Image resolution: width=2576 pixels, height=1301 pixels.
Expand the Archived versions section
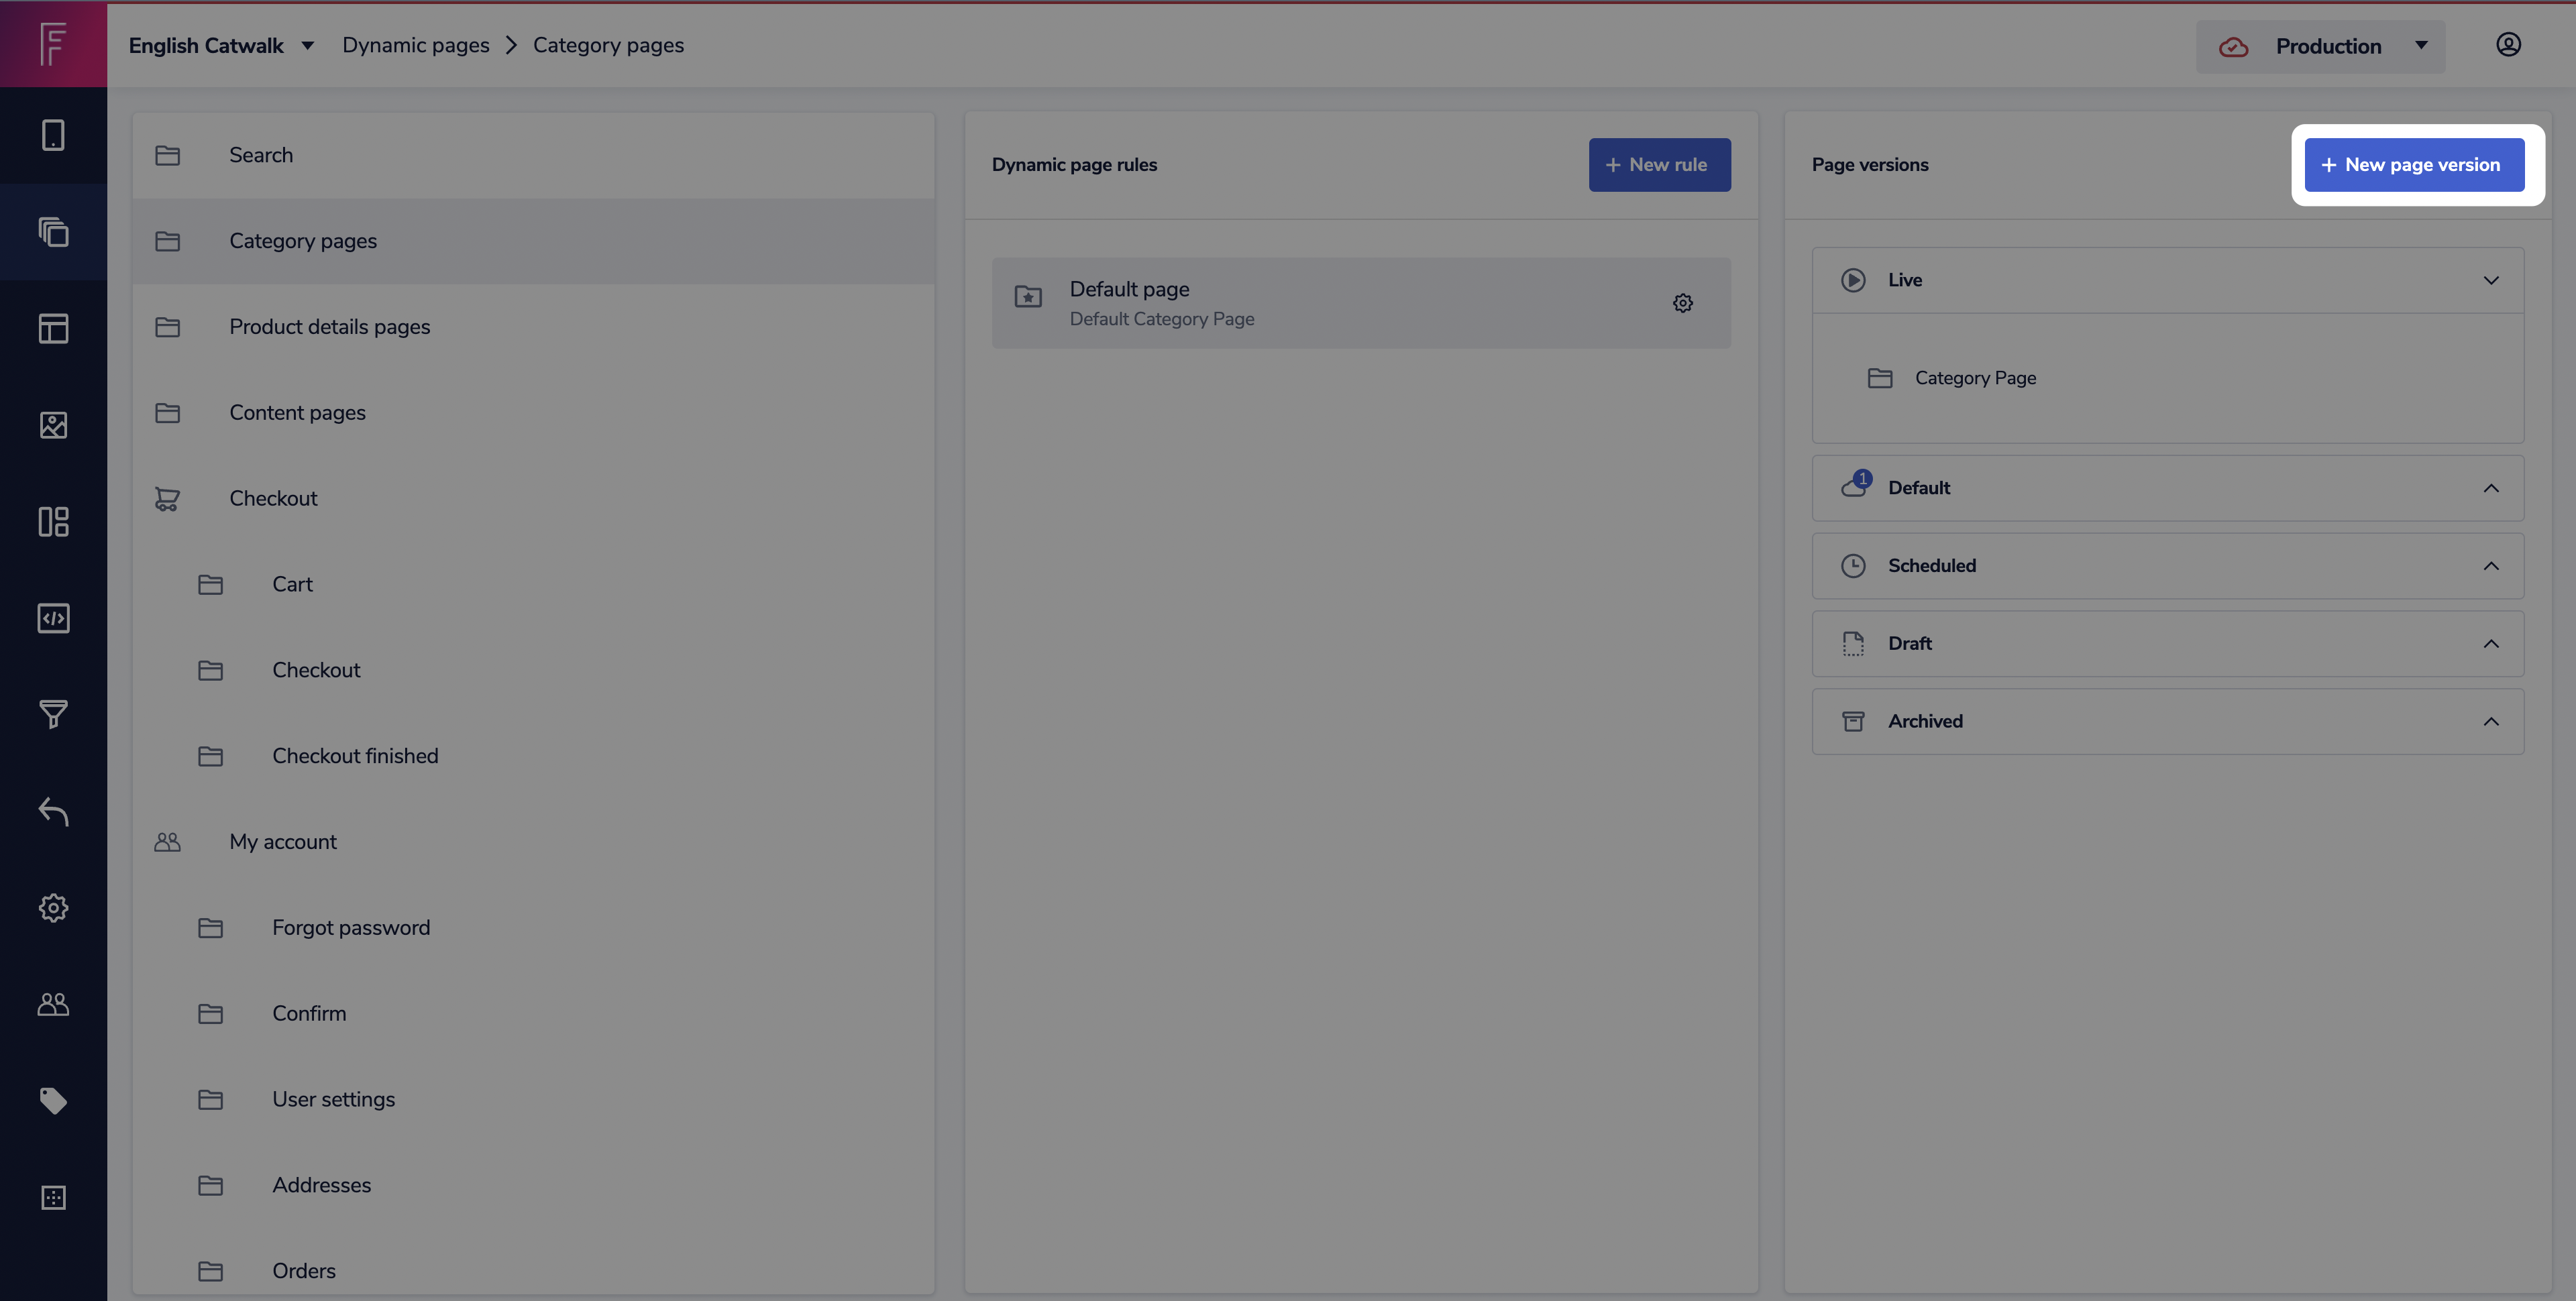coord(2490,722)
